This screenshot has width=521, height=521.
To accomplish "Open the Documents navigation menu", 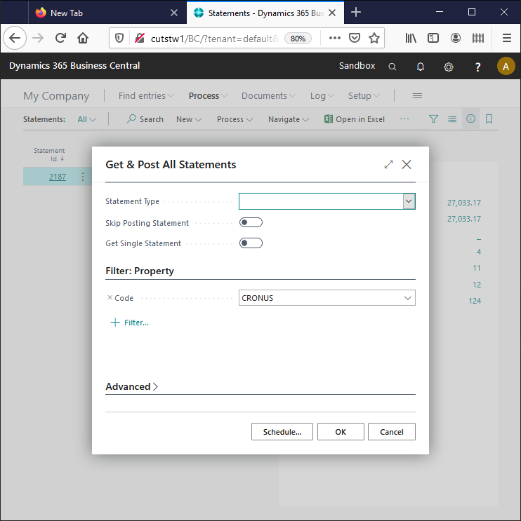I will coord(268,95).
